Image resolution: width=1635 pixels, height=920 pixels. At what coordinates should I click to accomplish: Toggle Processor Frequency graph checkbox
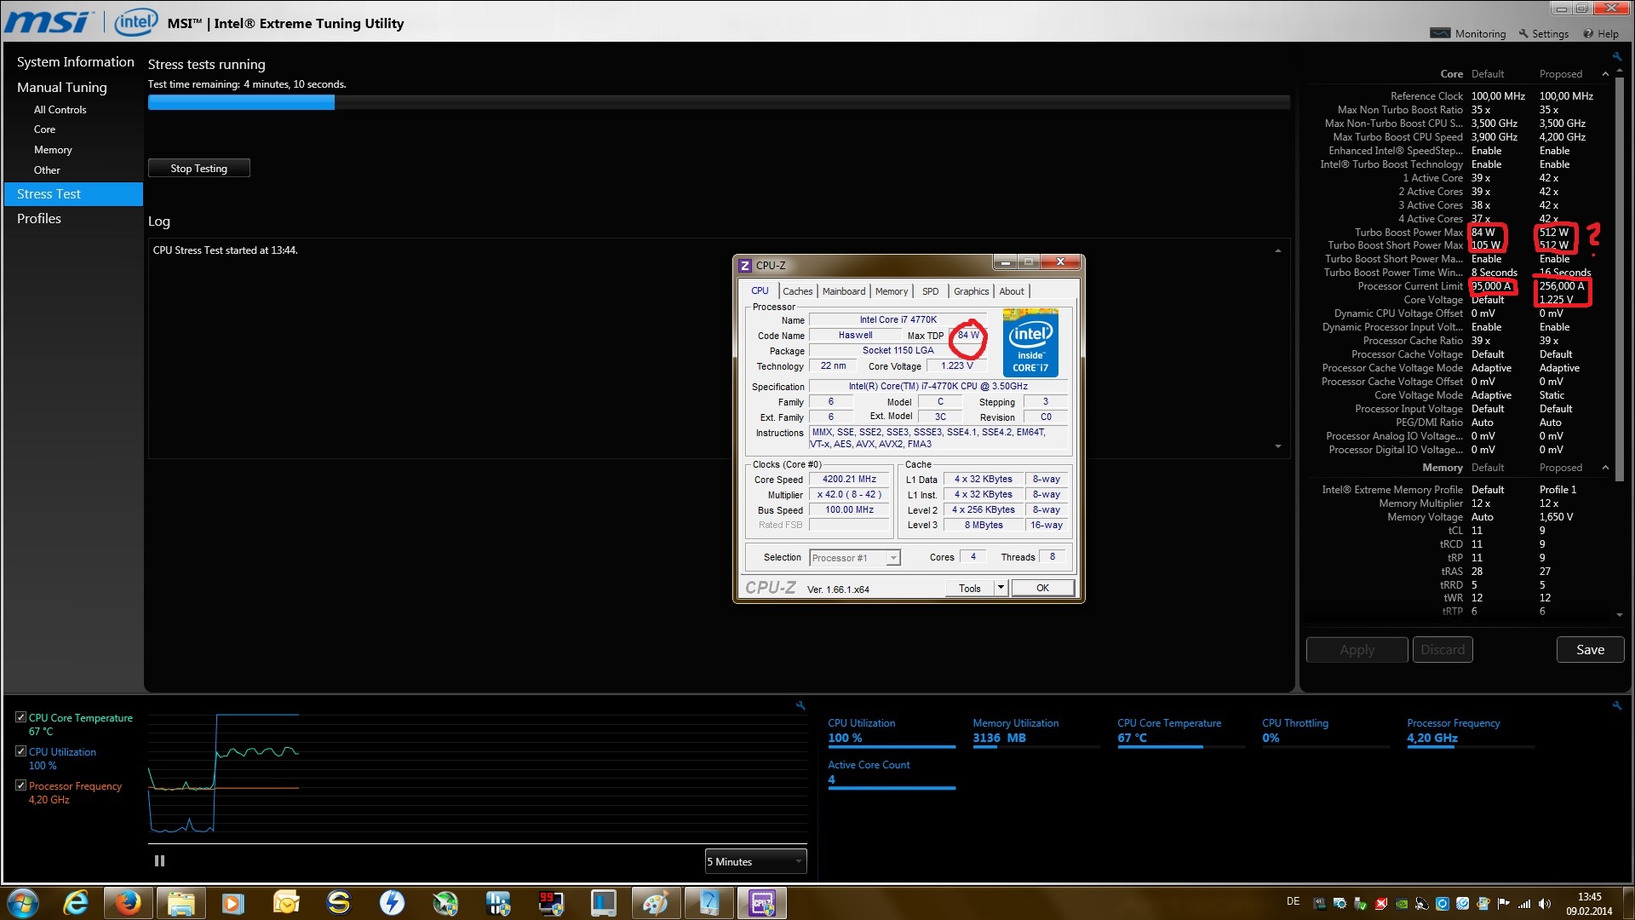coord(21,785)
